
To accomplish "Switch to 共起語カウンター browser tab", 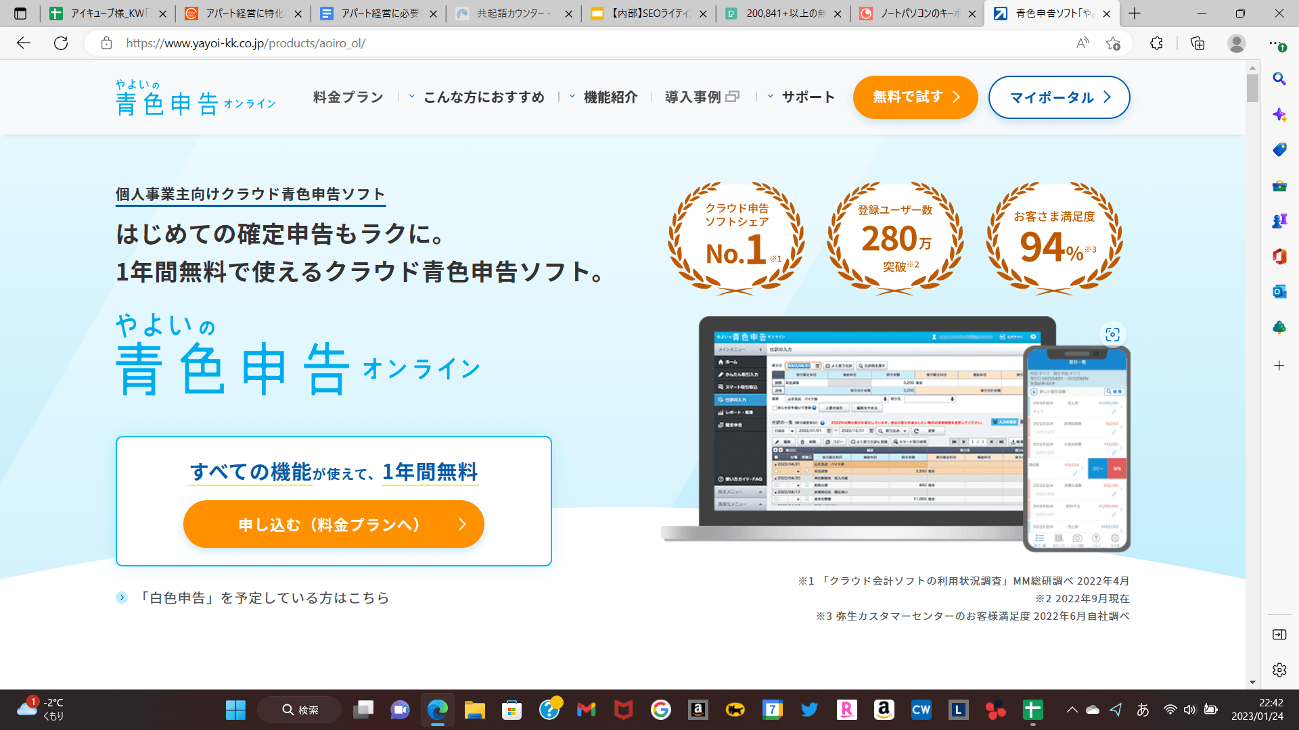I will [513, 14].
